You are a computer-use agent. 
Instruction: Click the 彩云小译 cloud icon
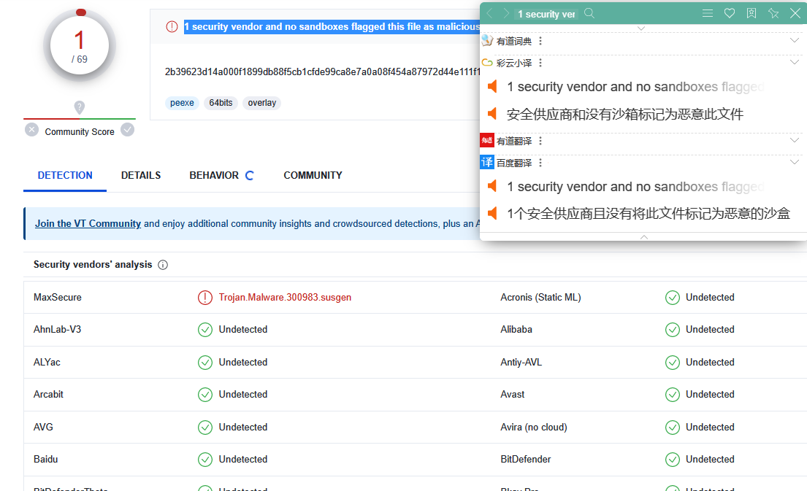tap(487, 63)
